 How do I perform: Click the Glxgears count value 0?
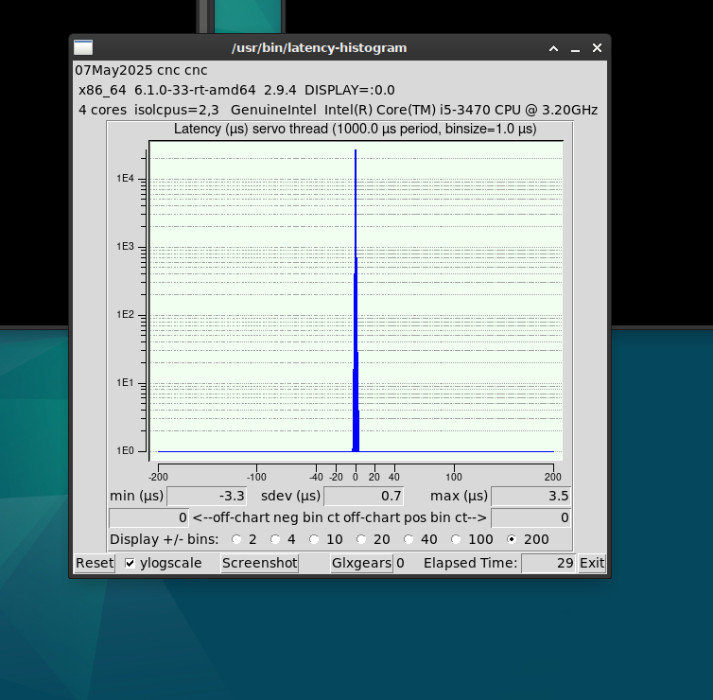pos(400,563)
